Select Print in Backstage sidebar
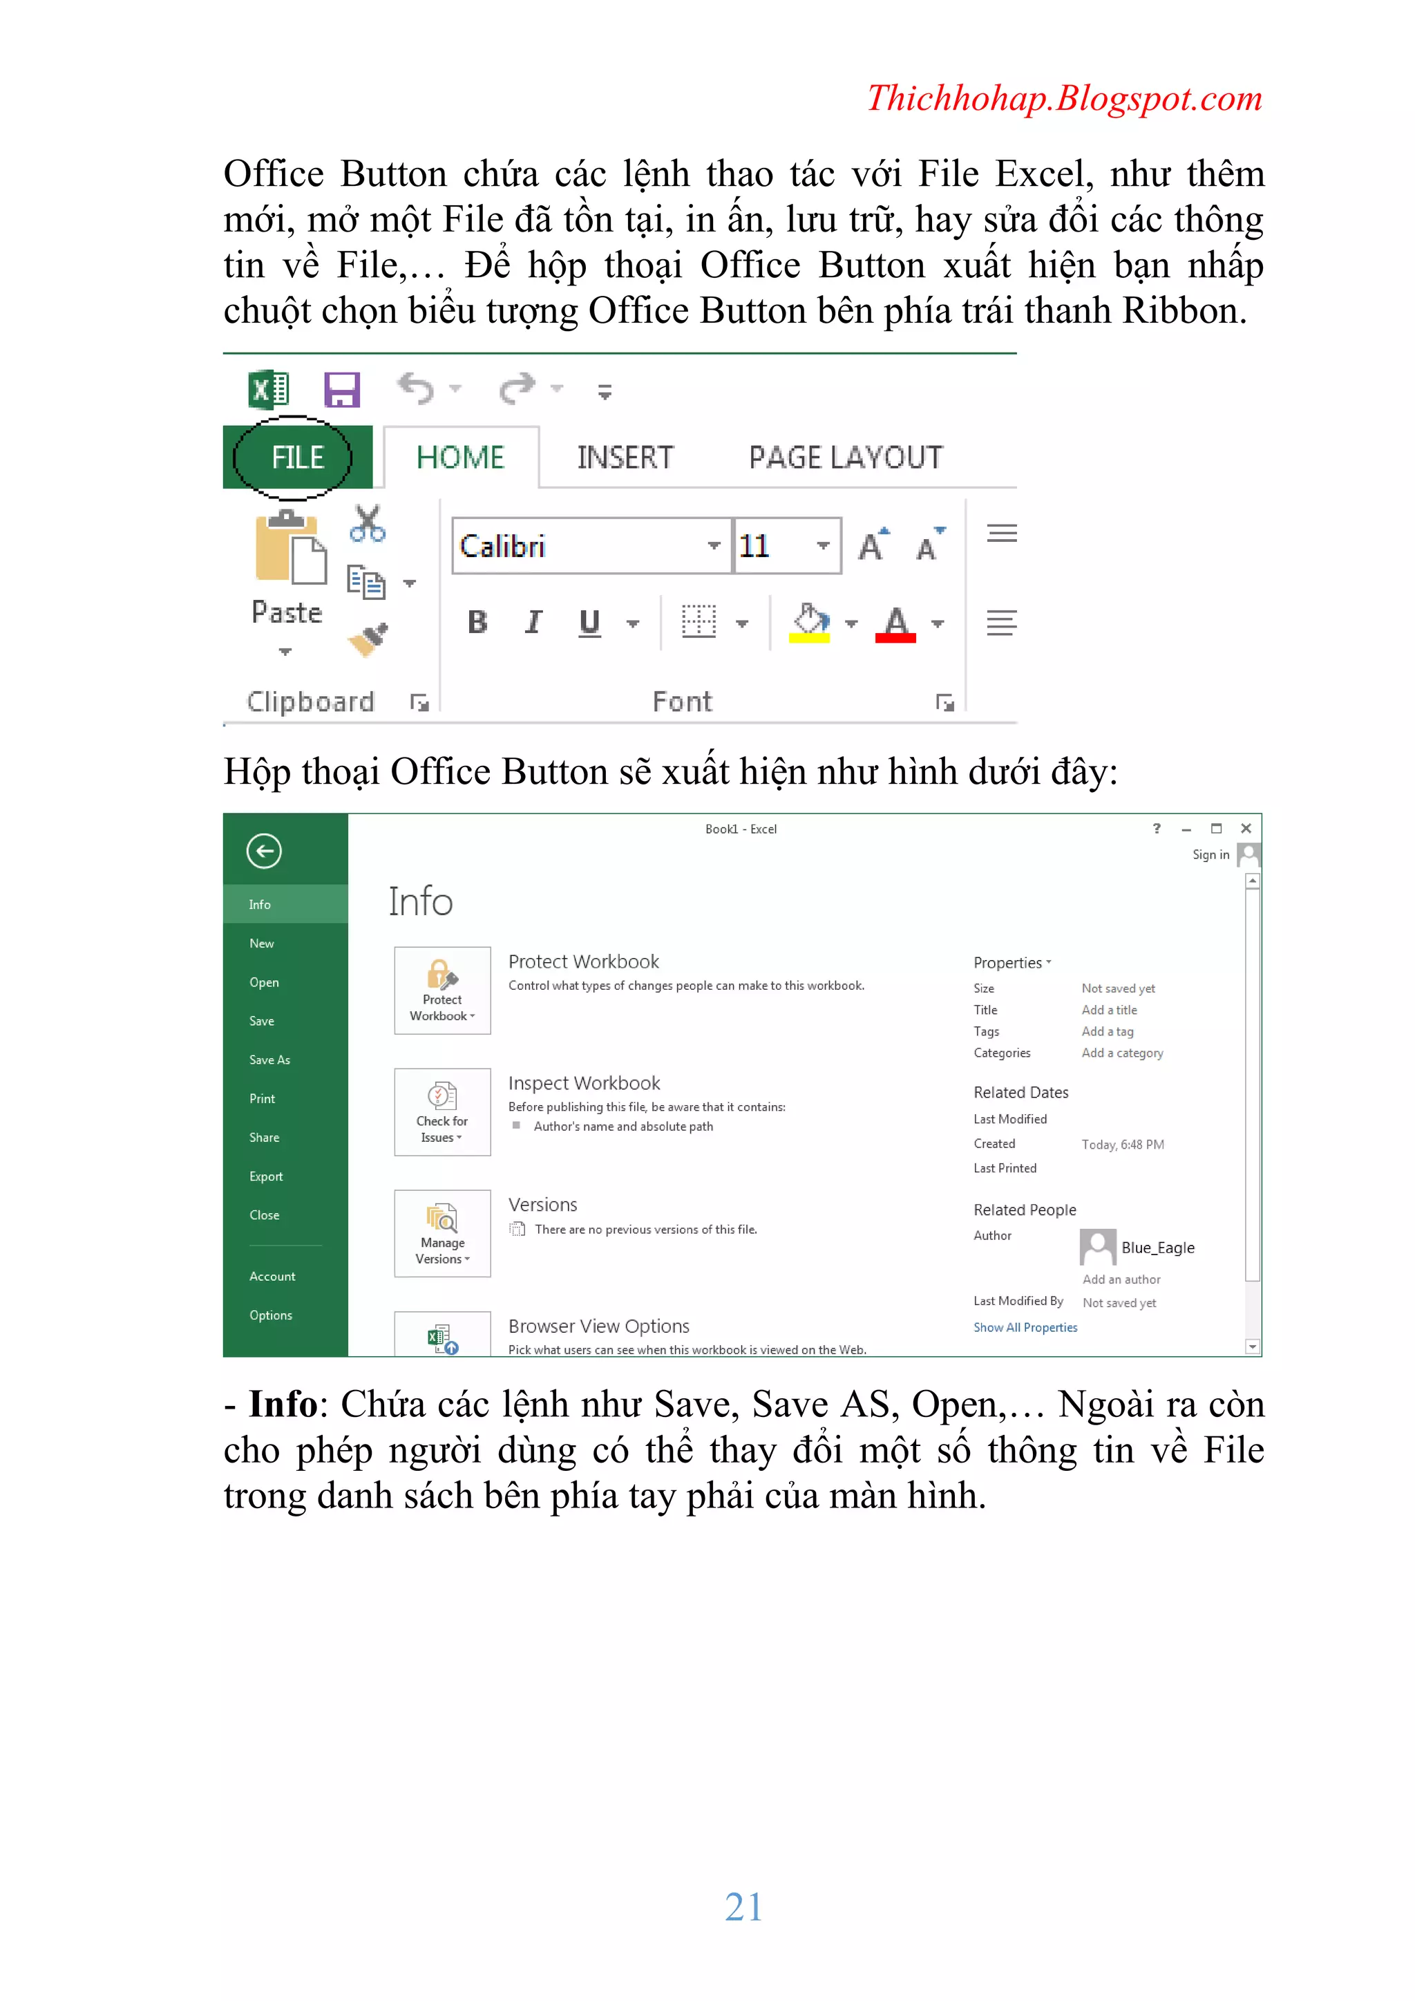The image size is (1415, 2001). coord(286,1099)
